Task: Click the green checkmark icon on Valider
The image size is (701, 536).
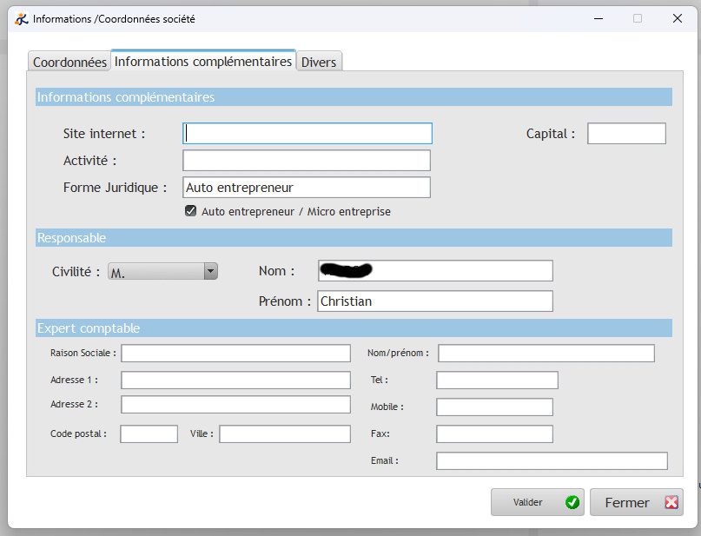Action: coord(572,502)
